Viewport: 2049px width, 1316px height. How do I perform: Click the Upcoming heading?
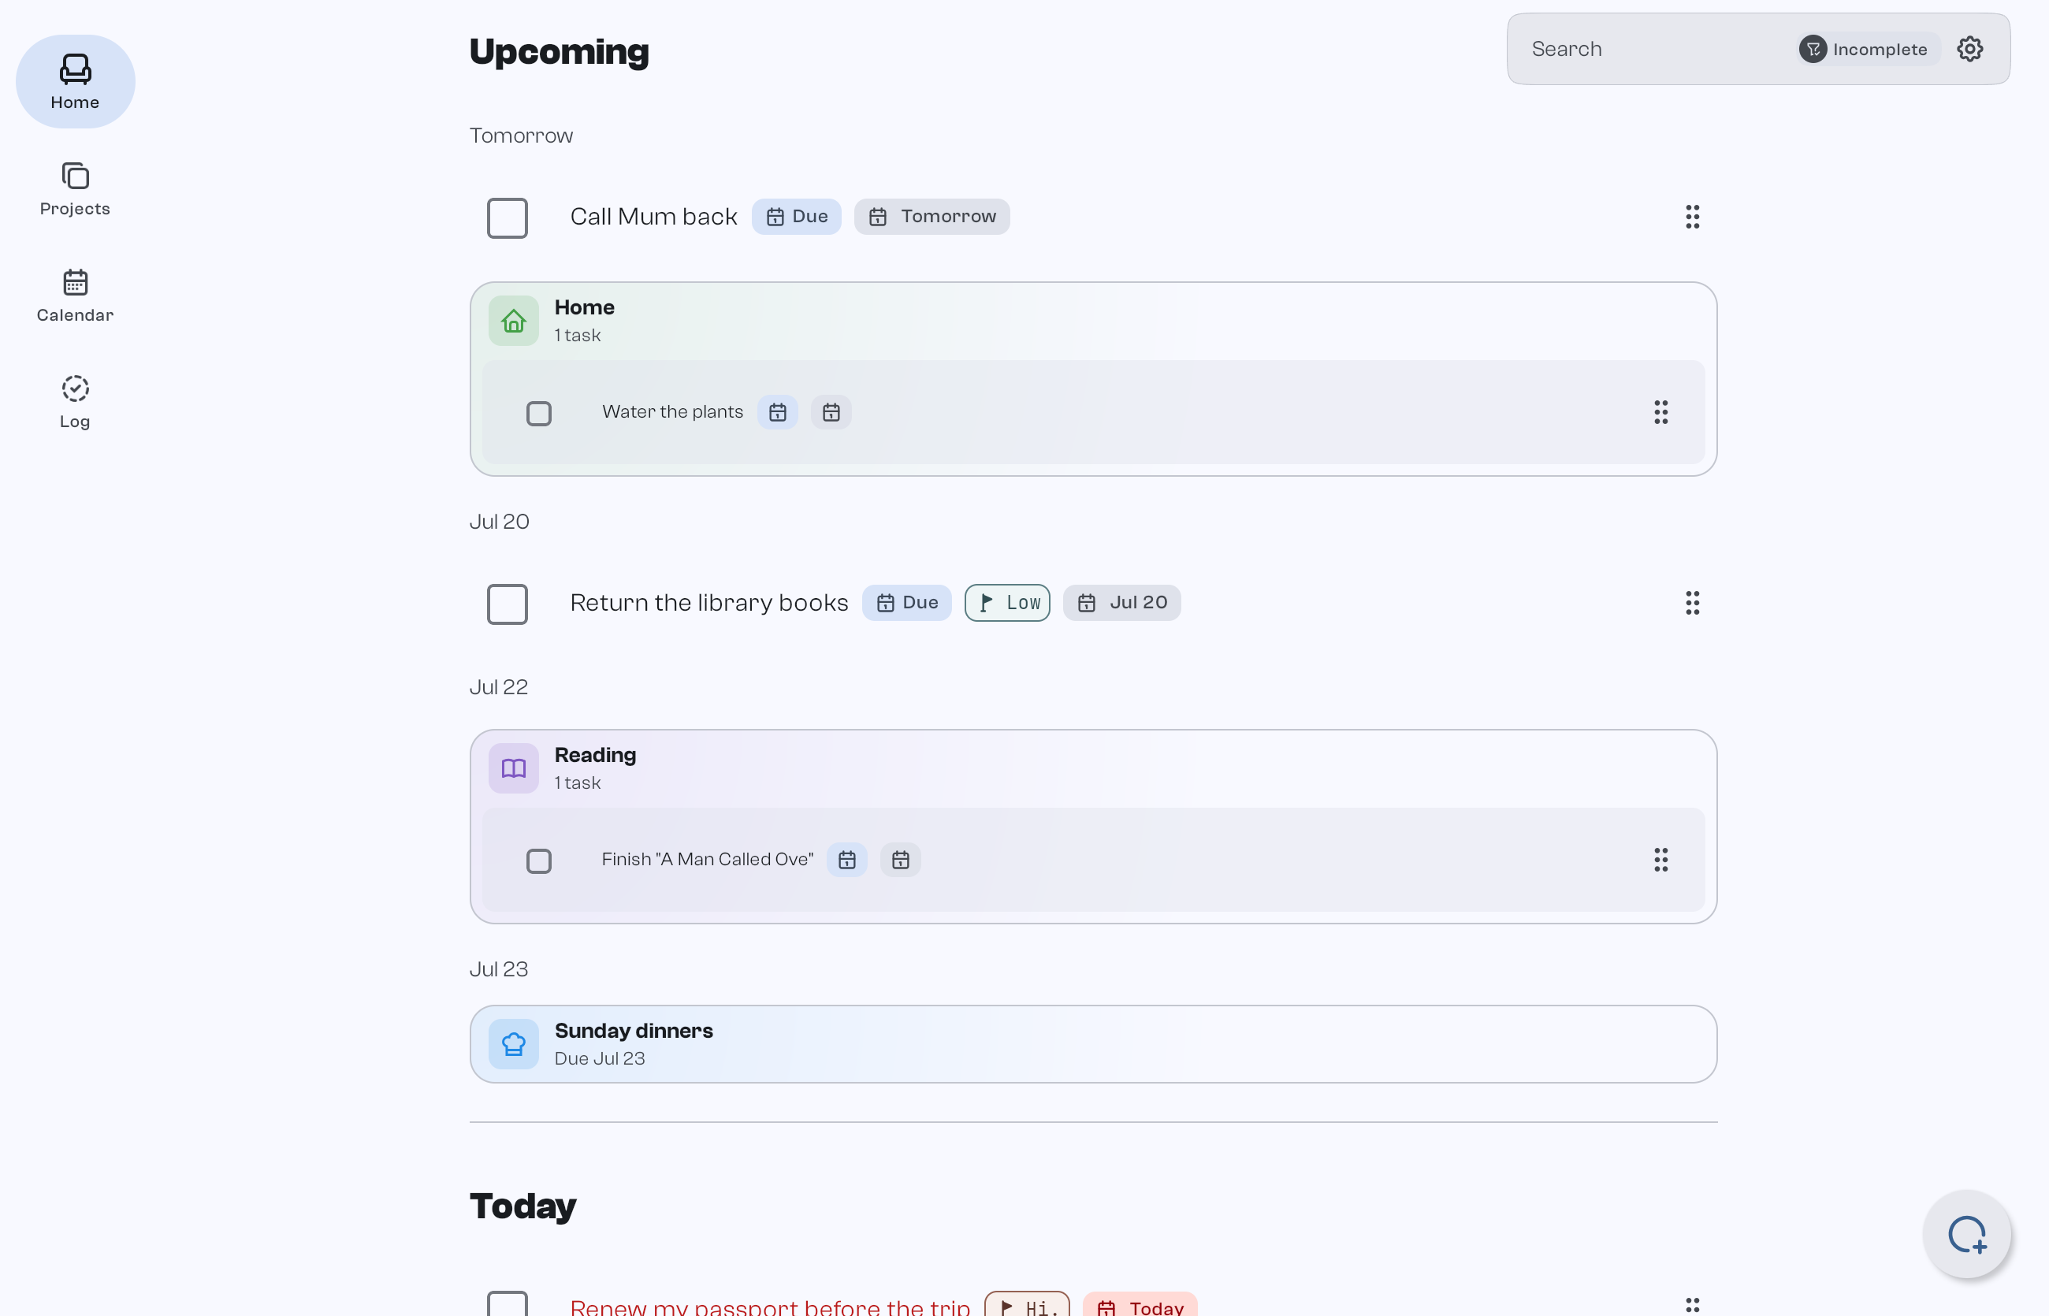[x=559, y=51]
